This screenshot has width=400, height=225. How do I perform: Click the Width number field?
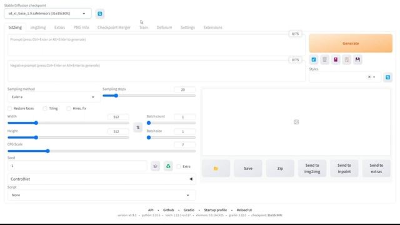pyautogui.click(x=118, y=117)
